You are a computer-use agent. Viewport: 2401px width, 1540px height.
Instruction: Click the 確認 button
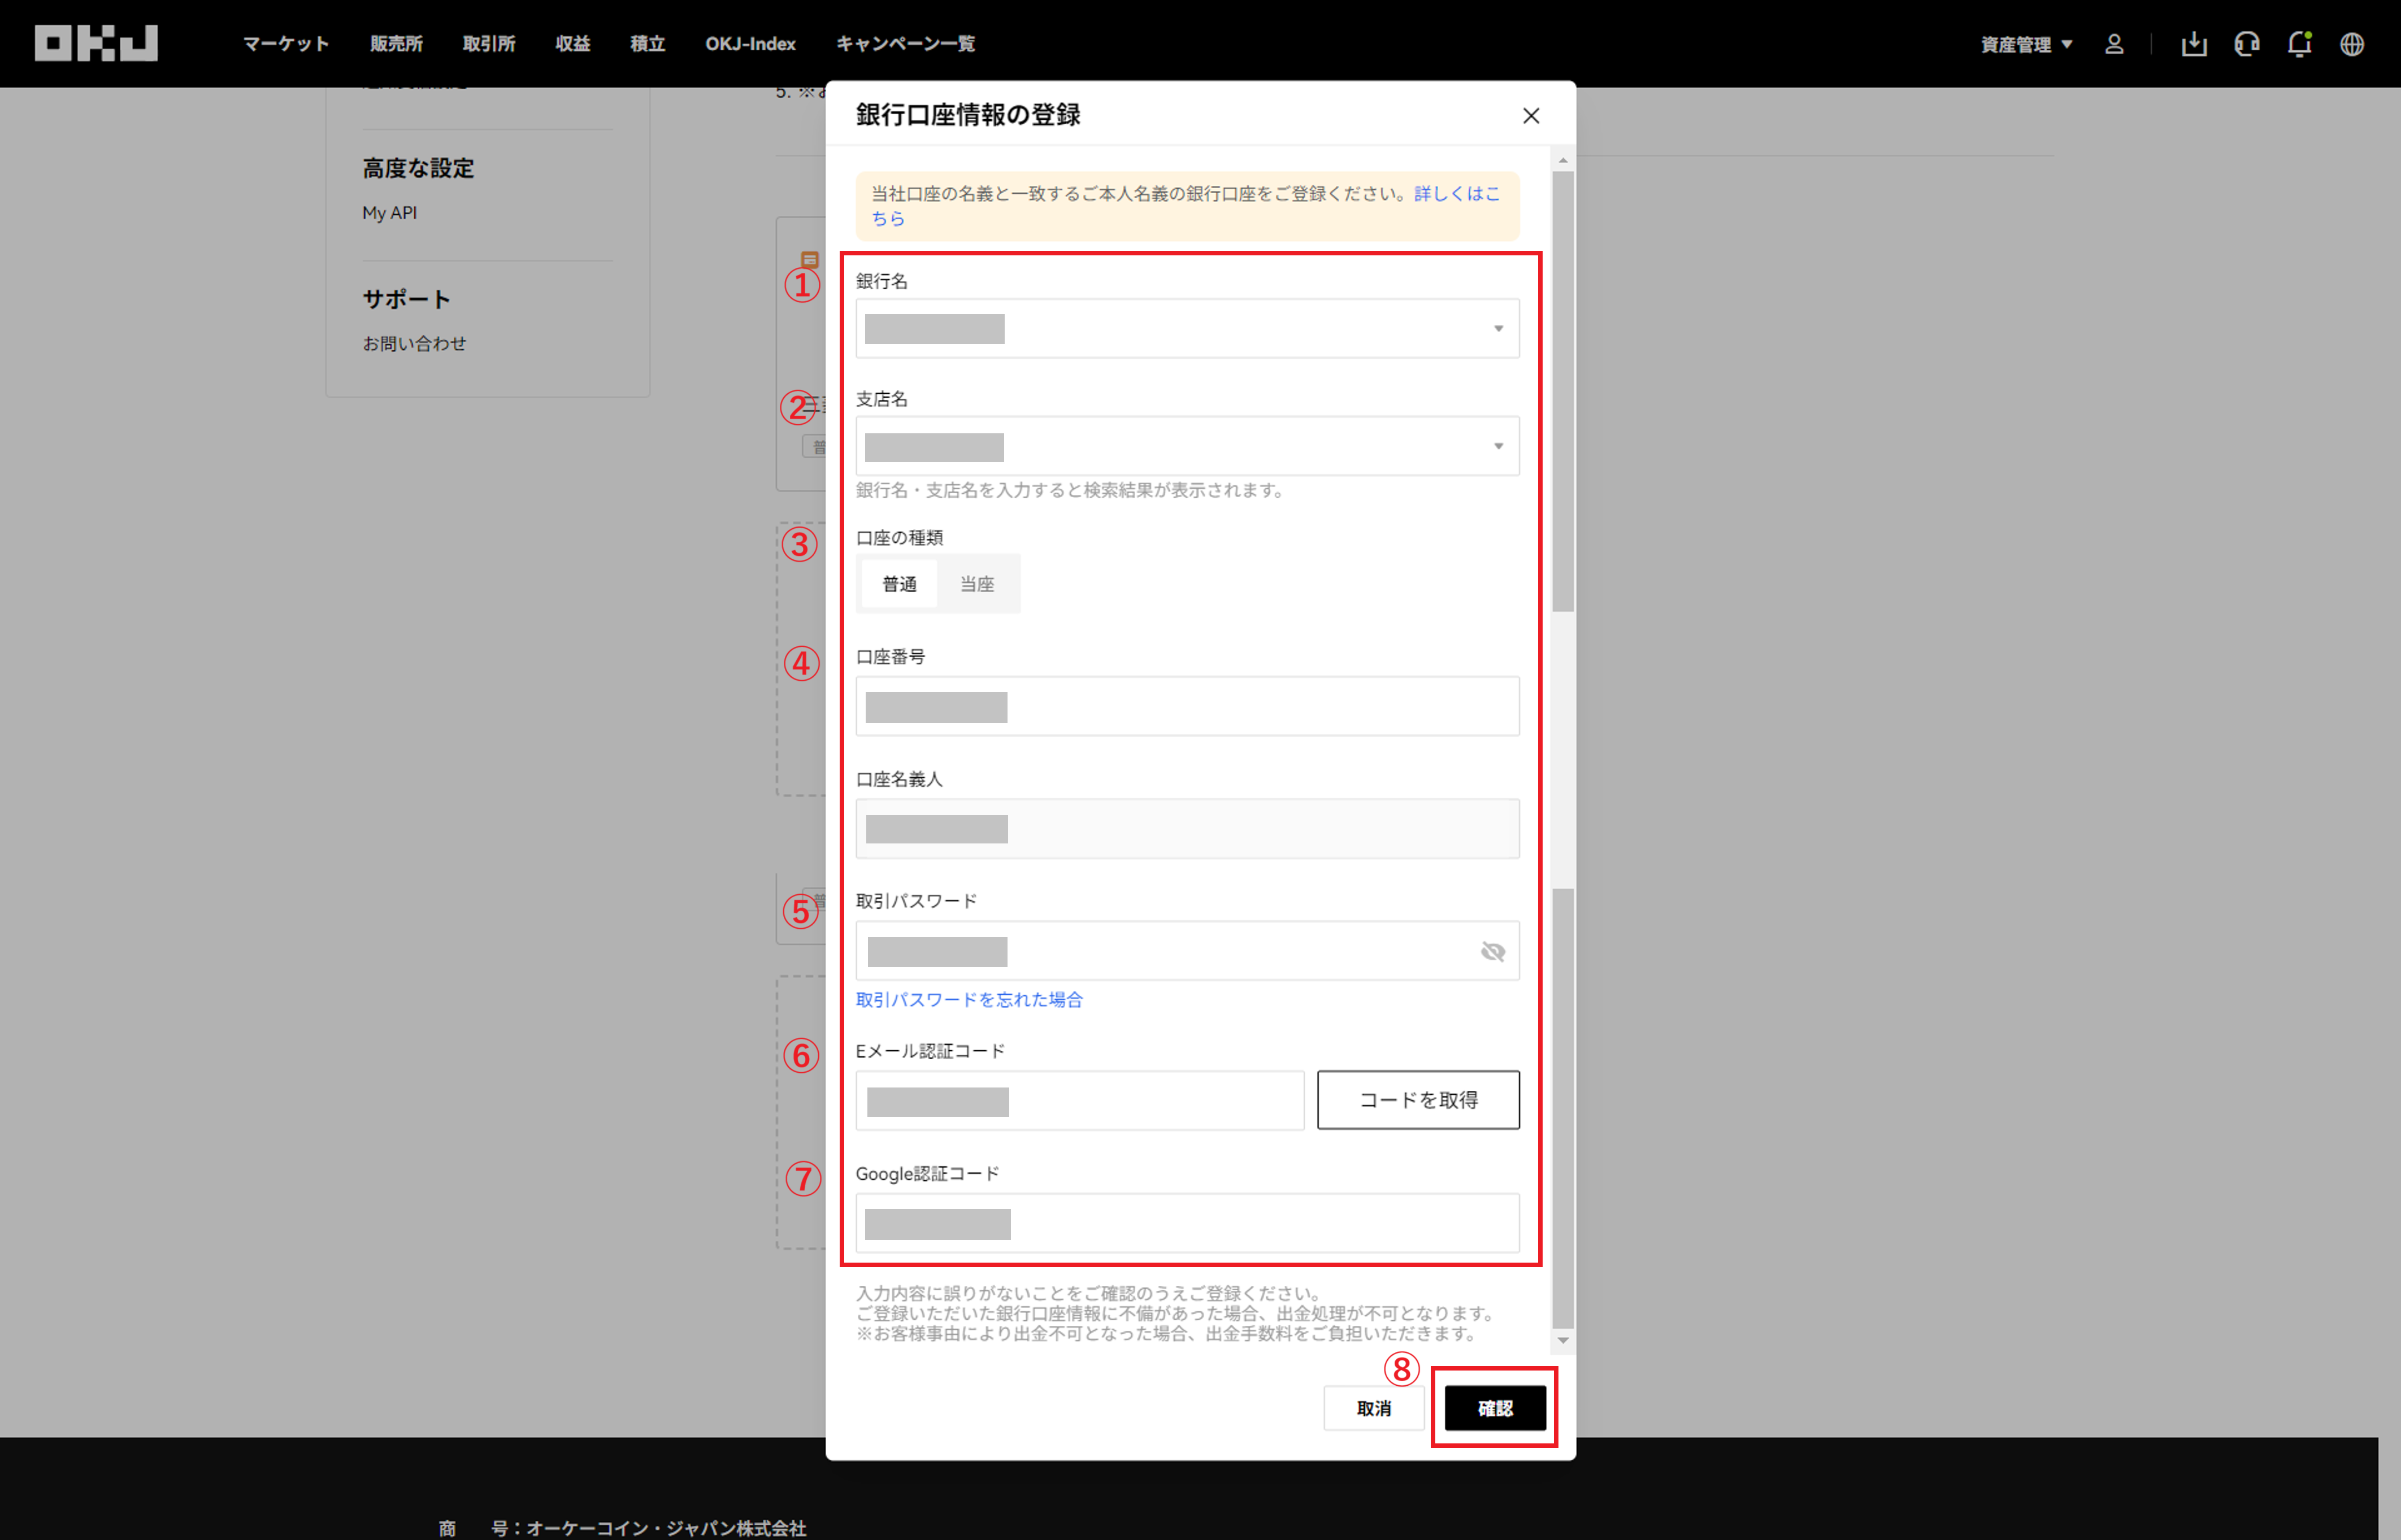coord(1495,1408)
